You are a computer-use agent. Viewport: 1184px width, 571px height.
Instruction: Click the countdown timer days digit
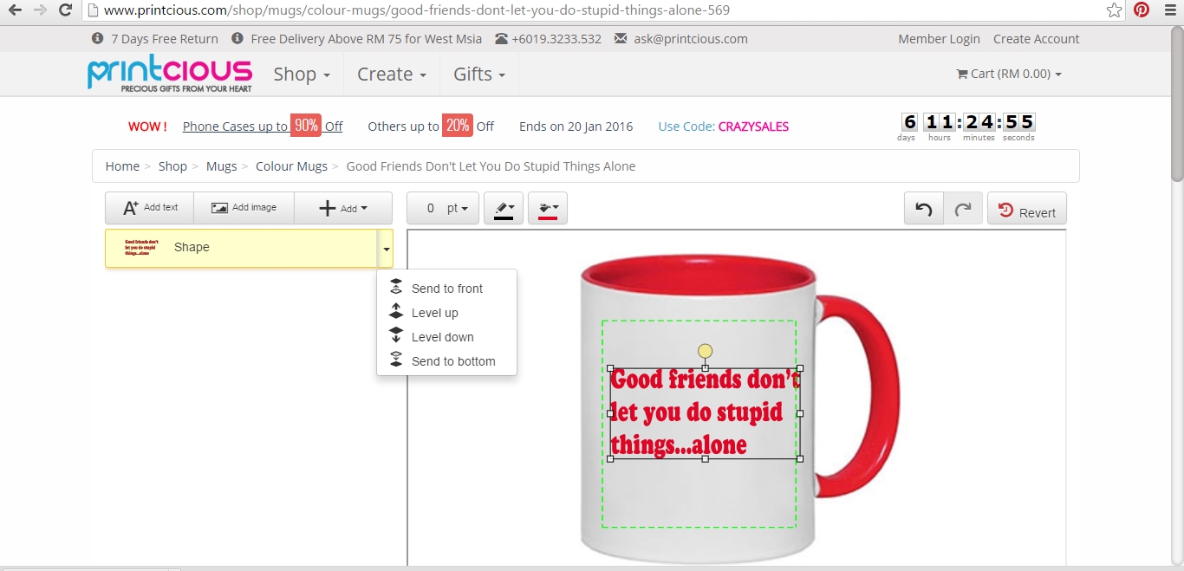(x=908, y=122)
